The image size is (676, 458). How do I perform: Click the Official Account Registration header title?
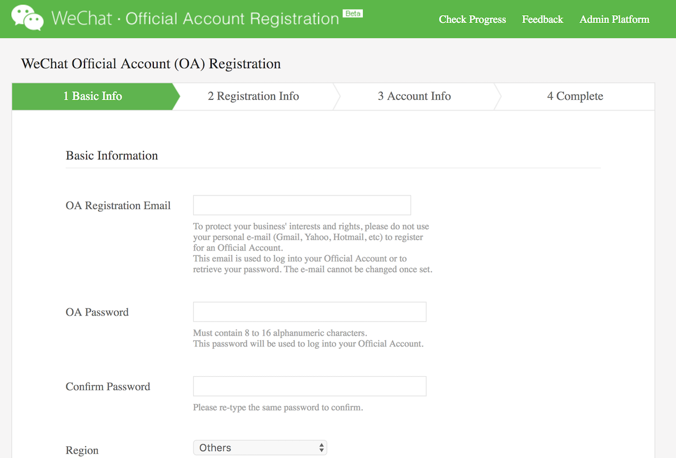[232, 19]
